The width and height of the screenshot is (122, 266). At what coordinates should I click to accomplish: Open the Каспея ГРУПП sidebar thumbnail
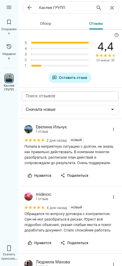click(9, 78)
